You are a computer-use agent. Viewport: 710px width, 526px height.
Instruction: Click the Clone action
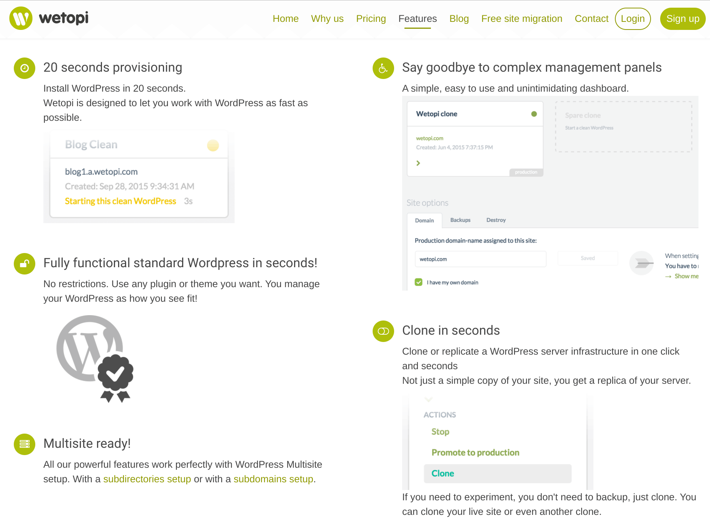(498, 473)
